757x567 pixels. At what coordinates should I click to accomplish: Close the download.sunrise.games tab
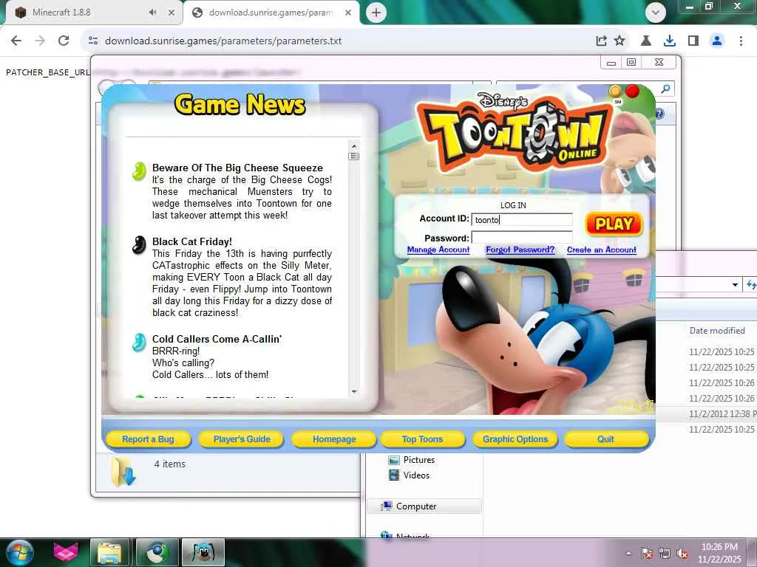(x=348, y=13)
